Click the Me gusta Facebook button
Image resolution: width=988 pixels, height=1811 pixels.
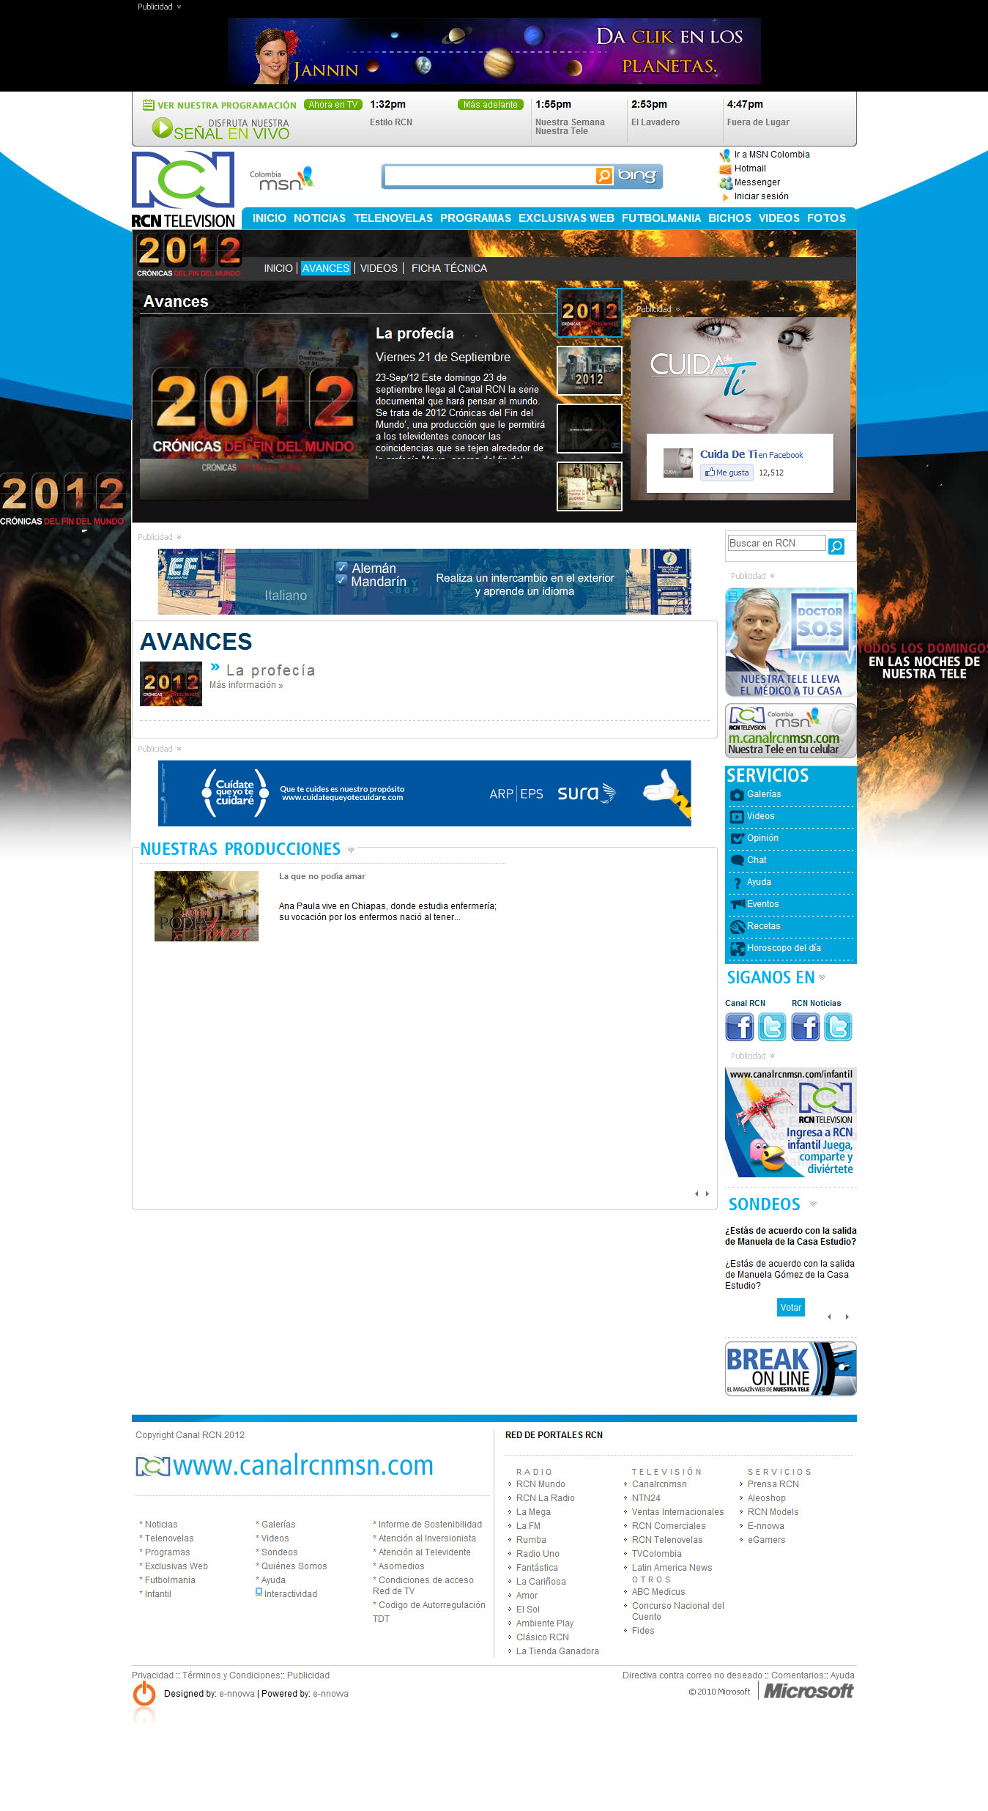coord(727,473)
